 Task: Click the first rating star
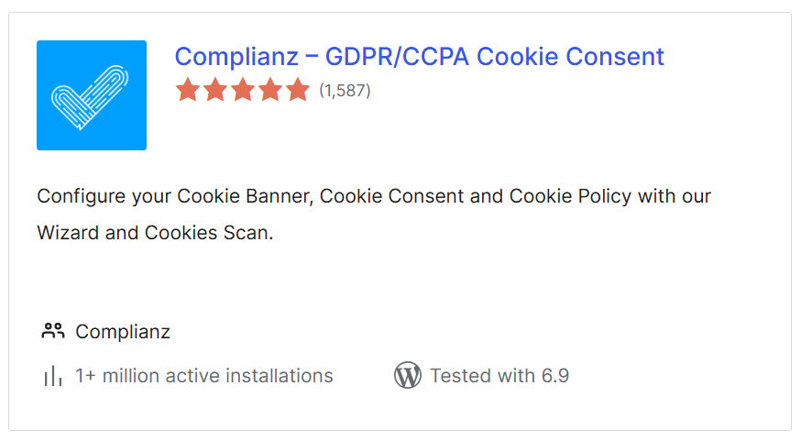188,90
